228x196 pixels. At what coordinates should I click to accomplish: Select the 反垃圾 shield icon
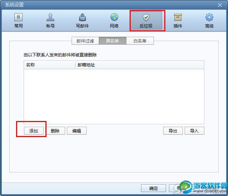point(146,17)
